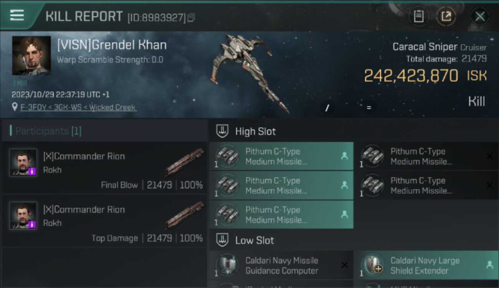Open the F-3FOY system location link

[x=78, y=107]
